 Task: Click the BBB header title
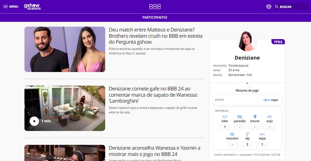tap(155, 7)
